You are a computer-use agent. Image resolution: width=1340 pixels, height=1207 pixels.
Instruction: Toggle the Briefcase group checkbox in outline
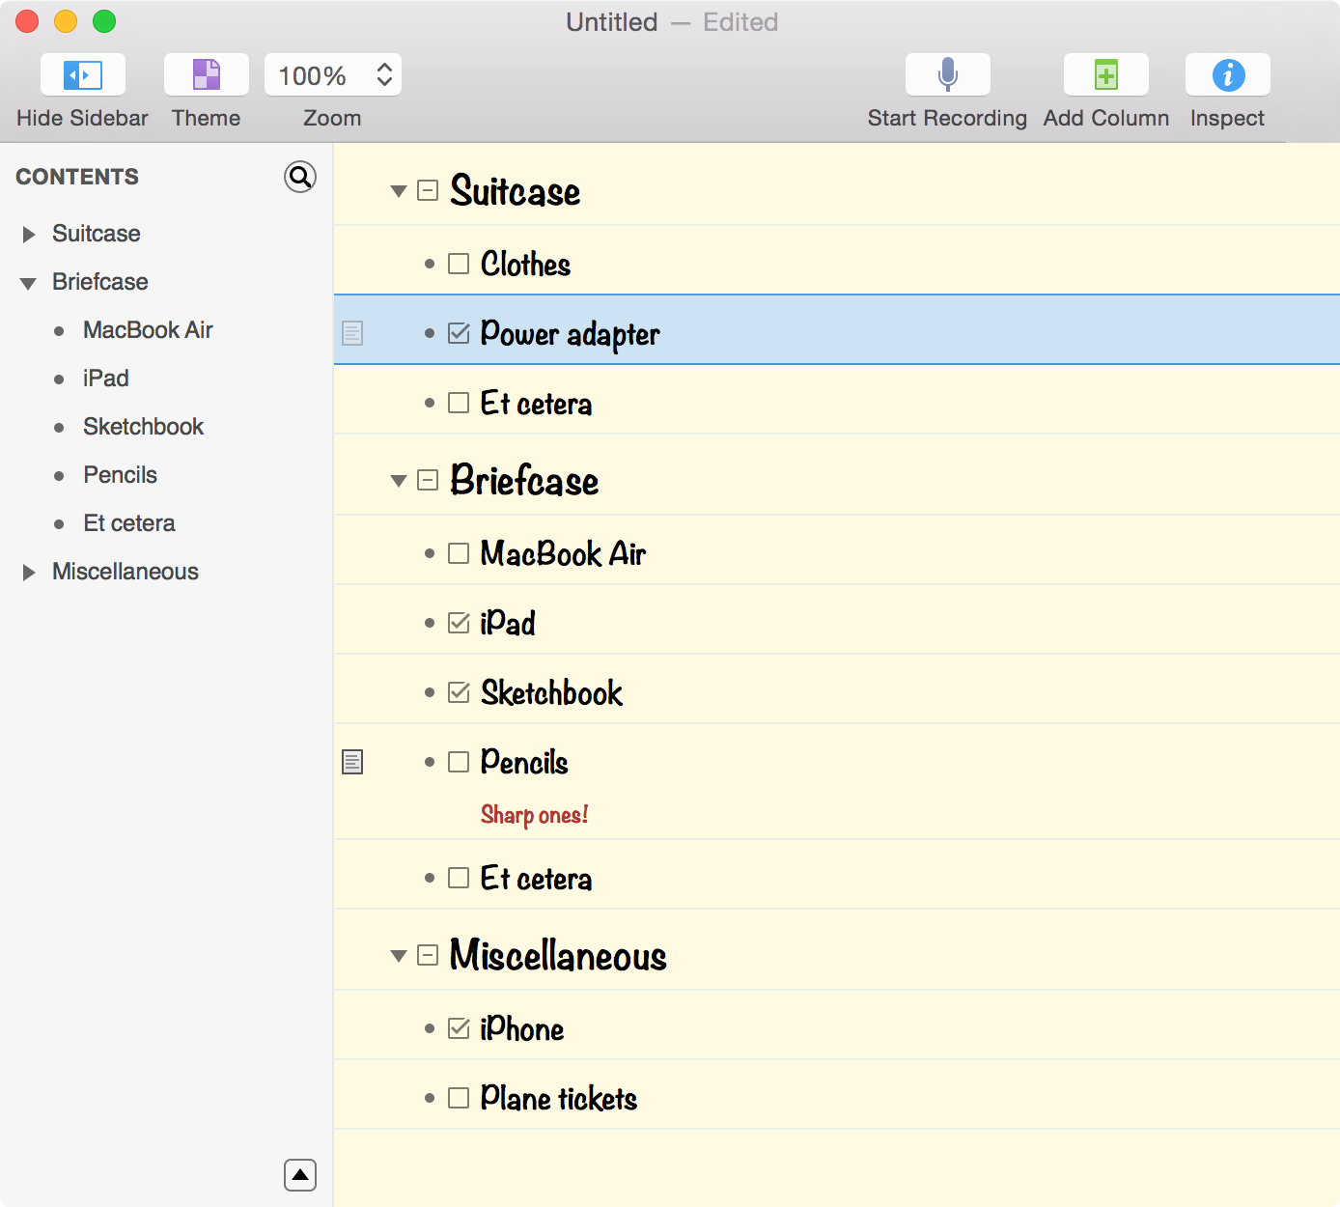point(428,480)
